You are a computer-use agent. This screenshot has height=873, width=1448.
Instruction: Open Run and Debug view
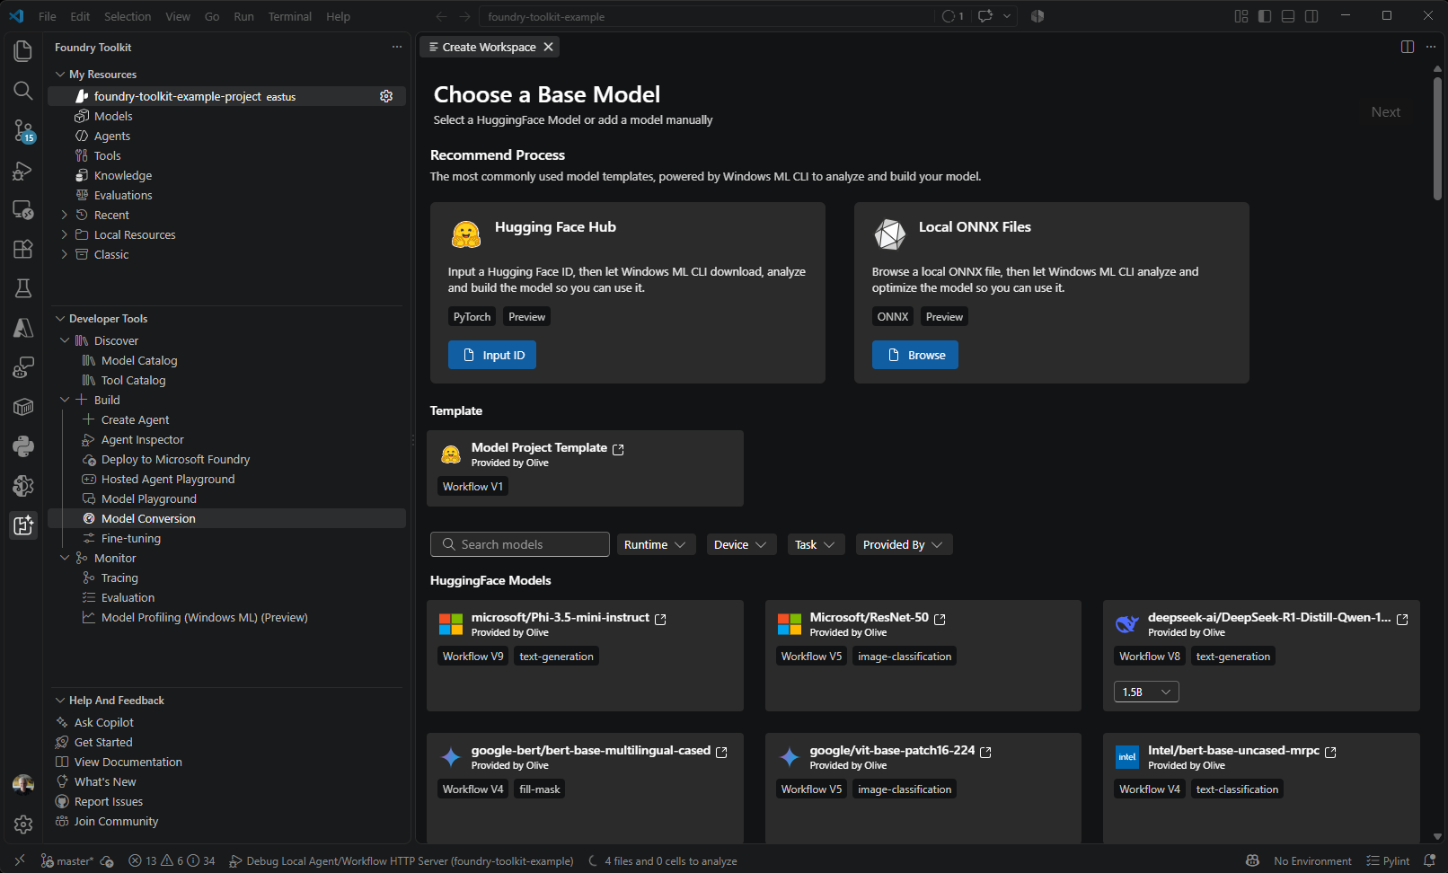23,171
